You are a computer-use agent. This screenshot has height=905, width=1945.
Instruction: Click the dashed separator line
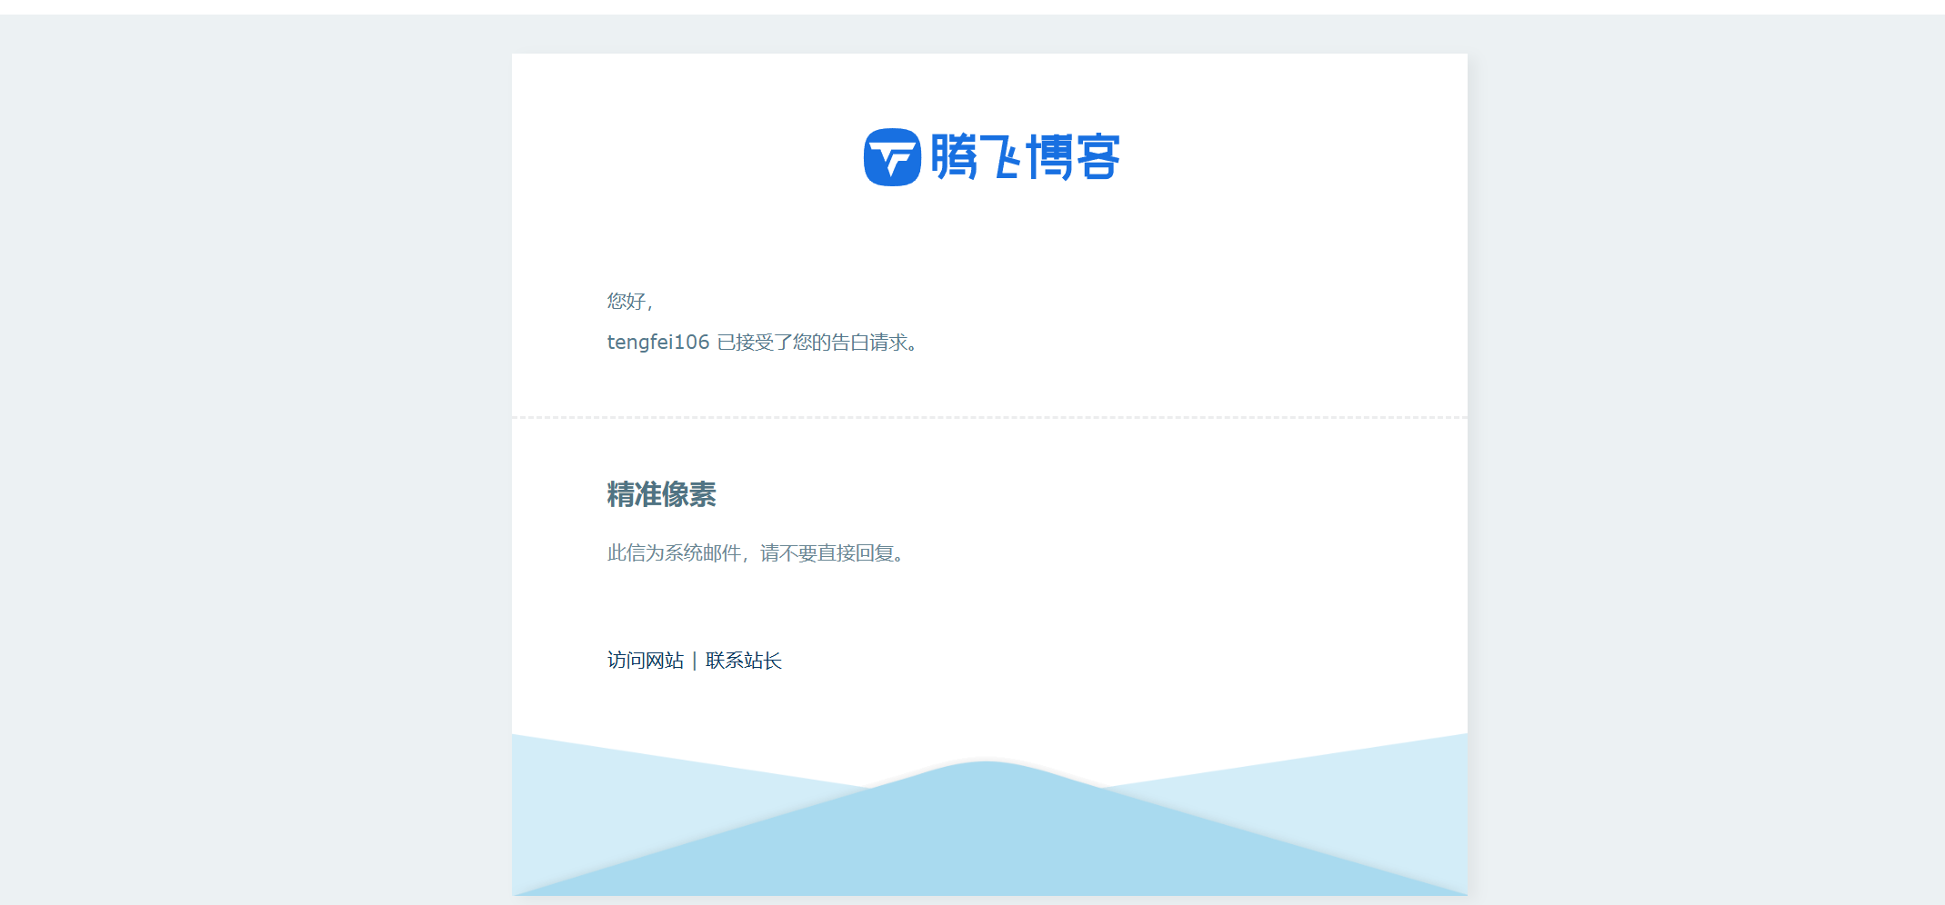coord(989,418)
